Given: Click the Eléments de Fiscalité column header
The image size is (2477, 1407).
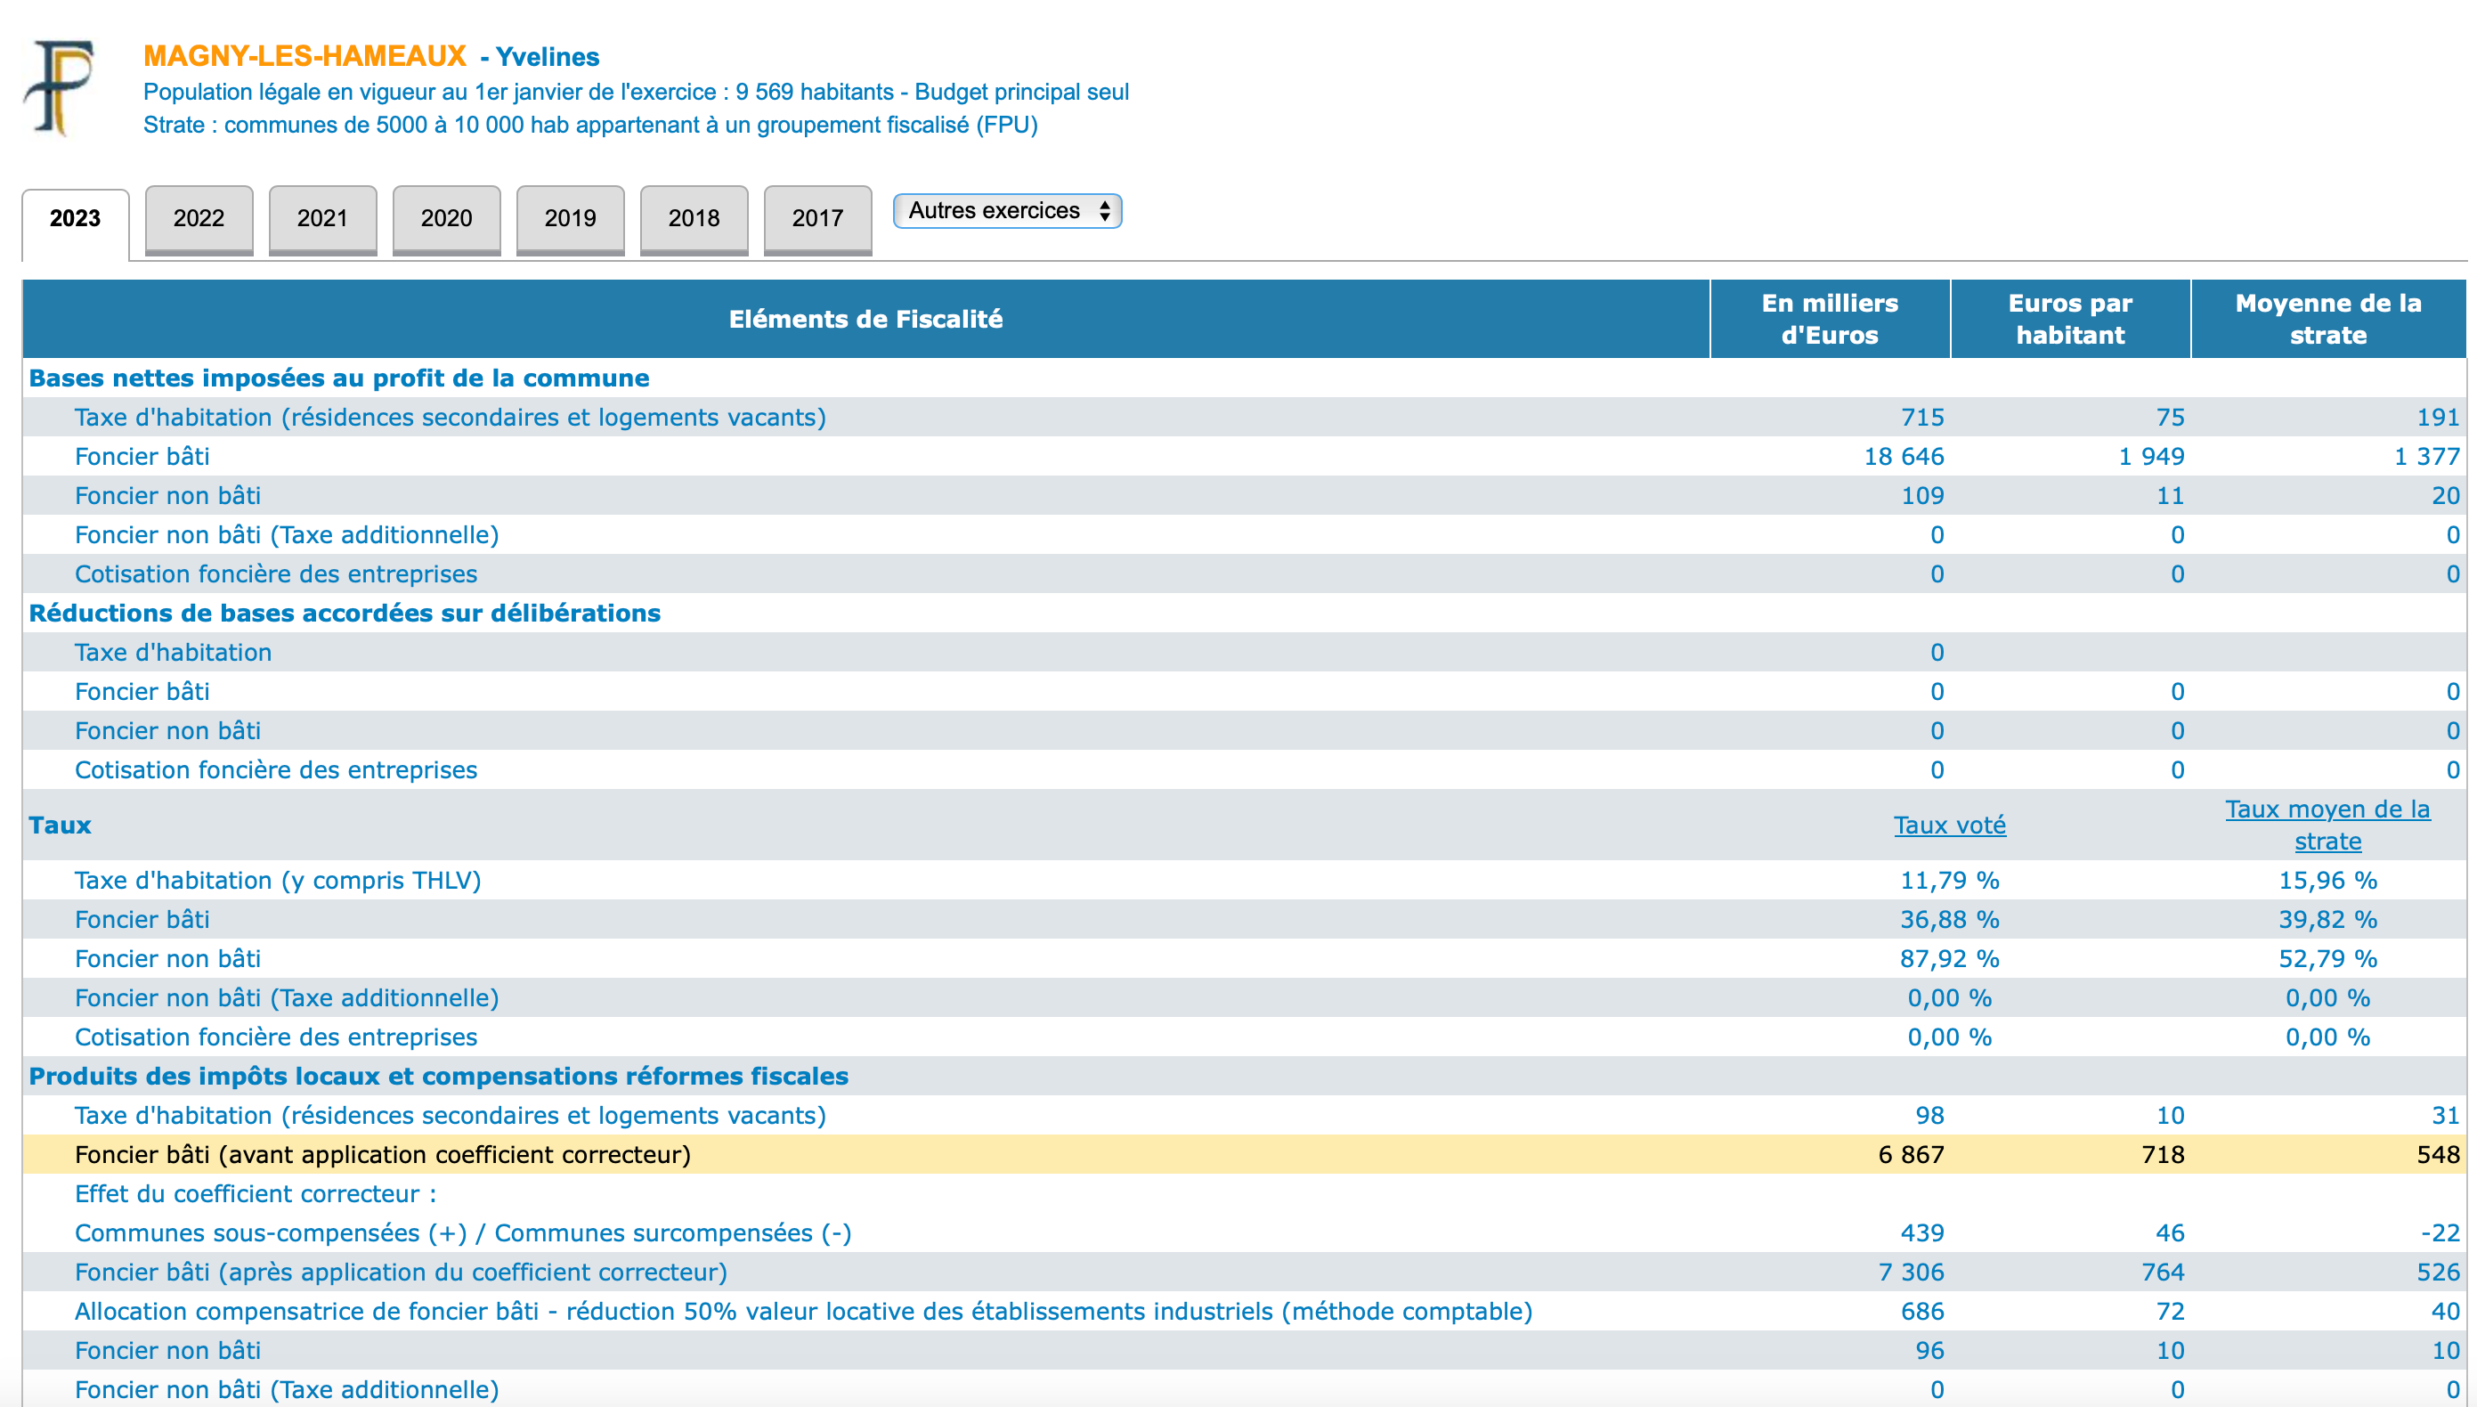Looking at the screenshot, I should tap(865, 319).
